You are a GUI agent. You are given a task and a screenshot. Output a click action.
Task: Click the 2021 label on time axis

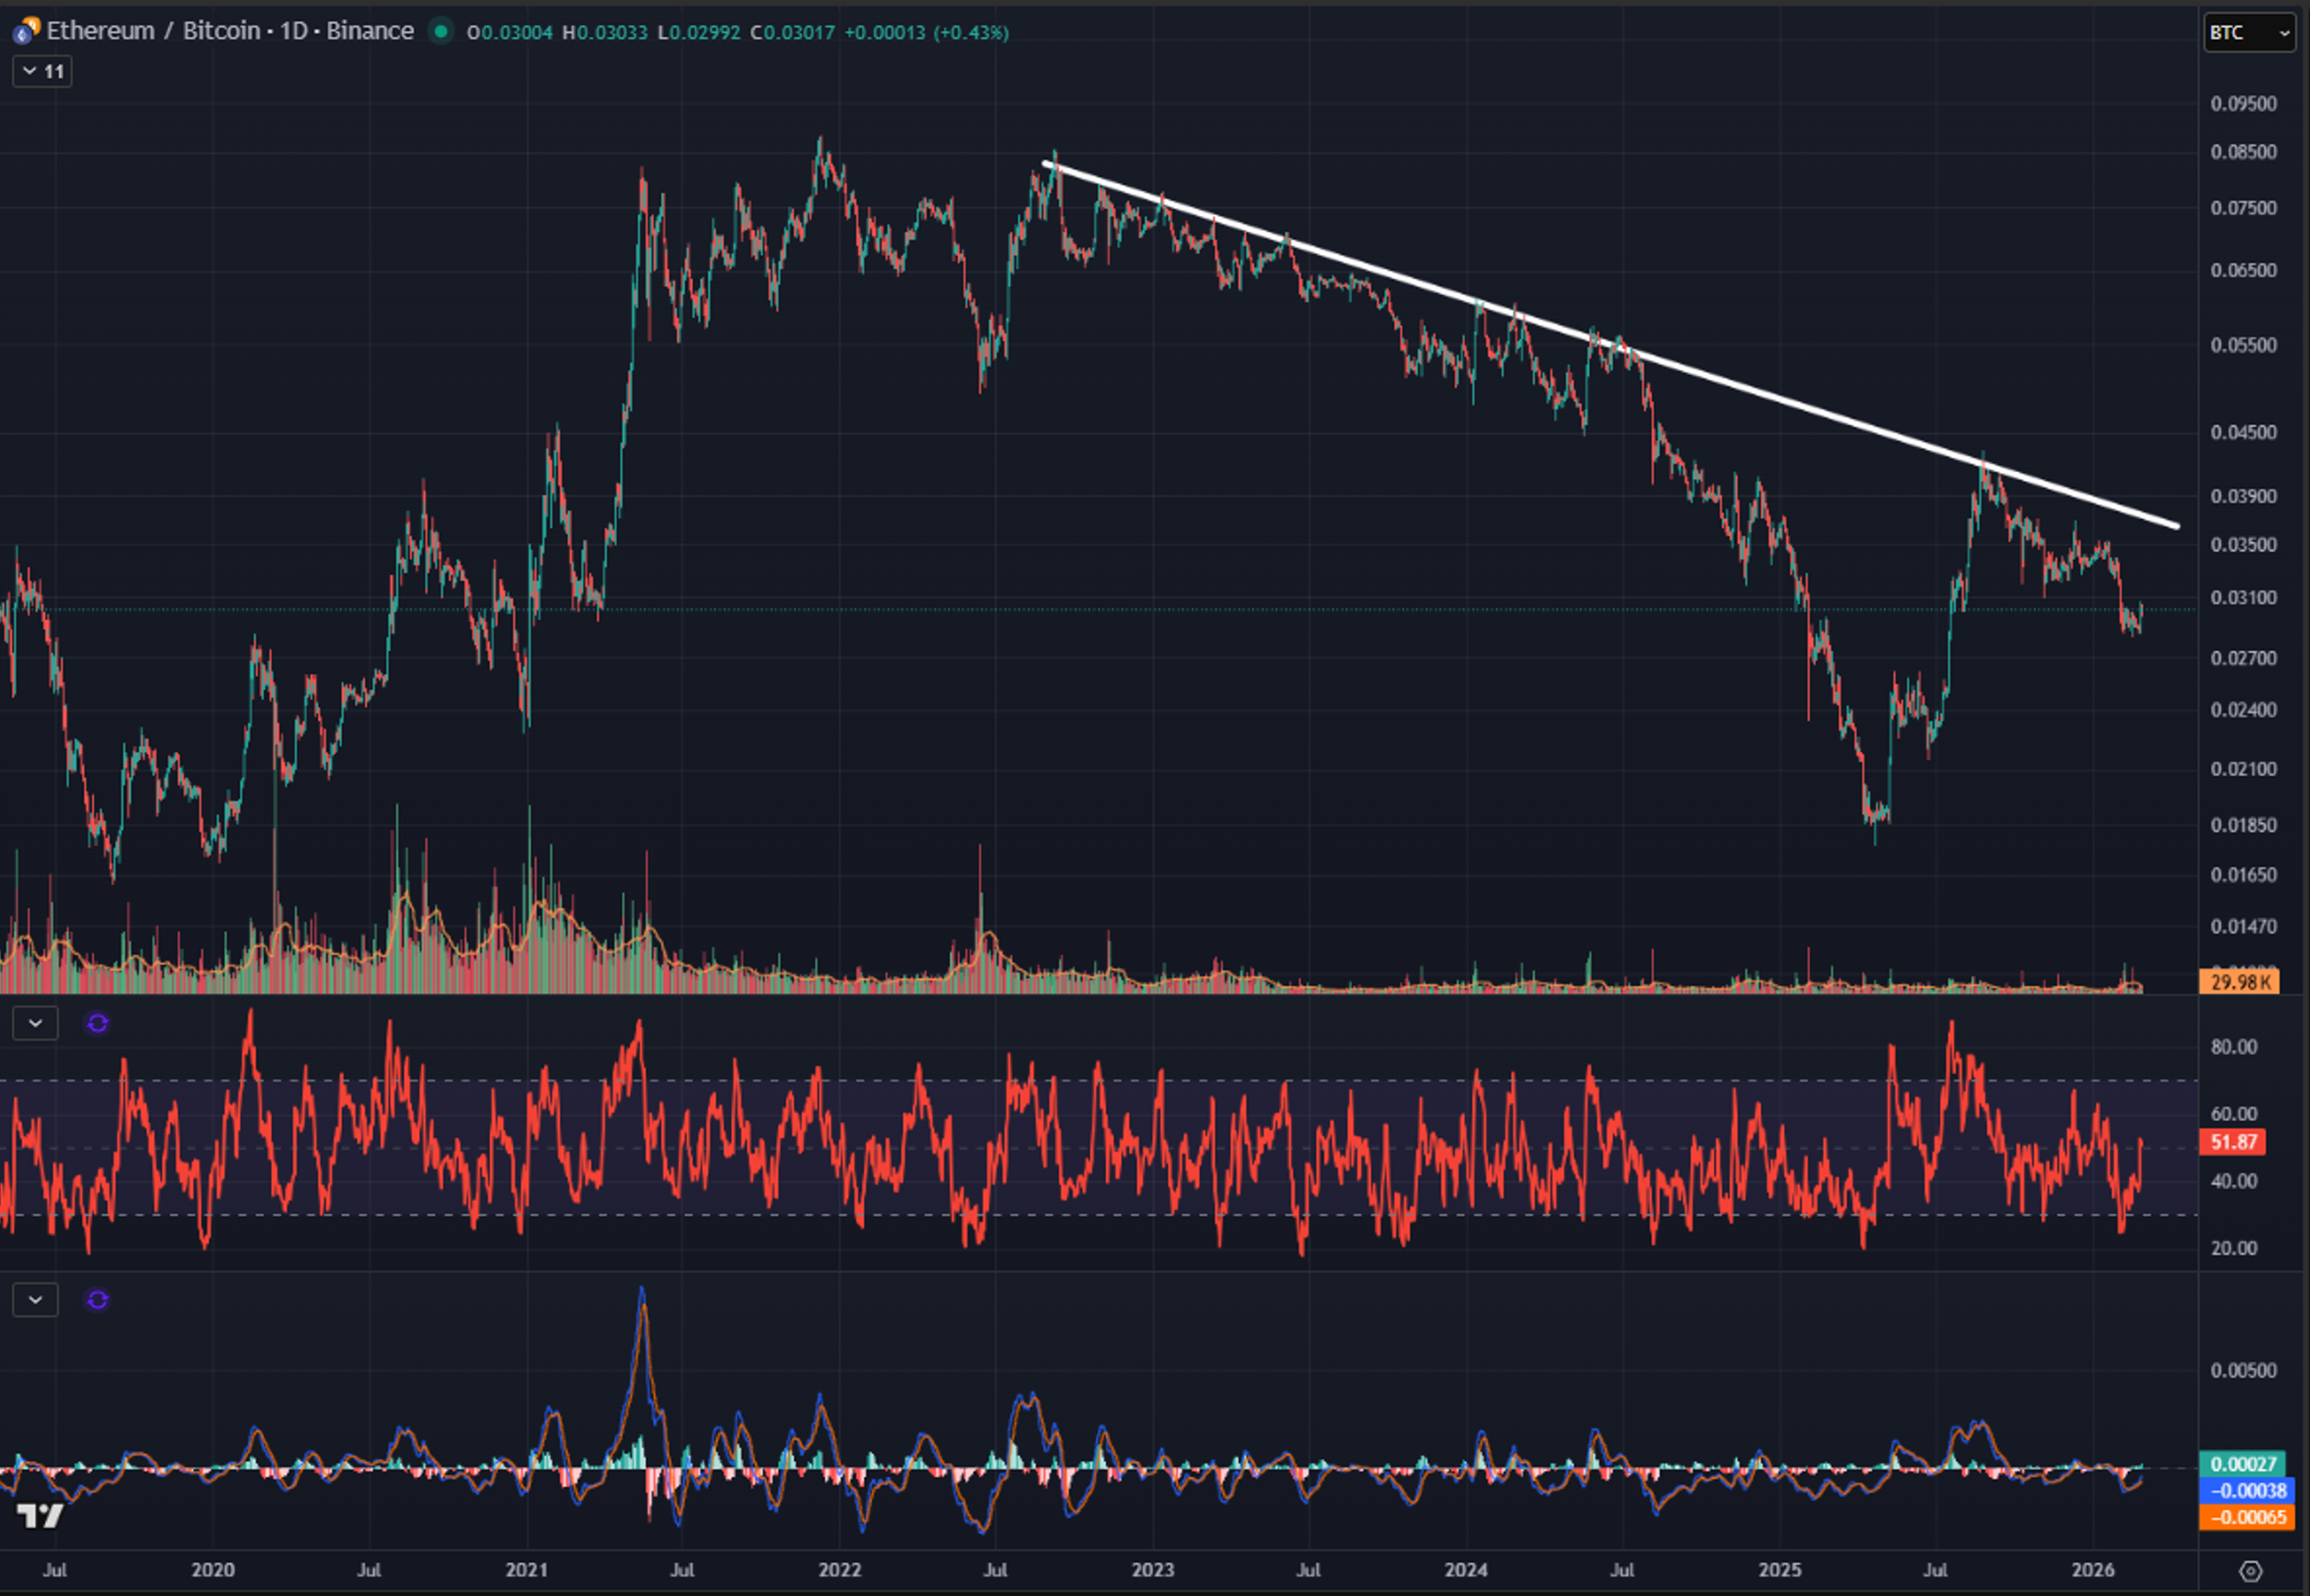[x=527, y=1570]
